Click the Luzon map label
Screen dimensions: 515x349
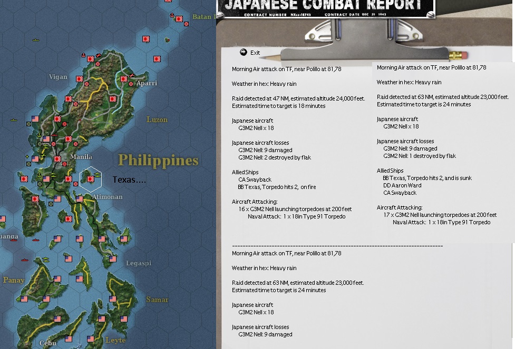pyautogui.click(x=157, y=119)
